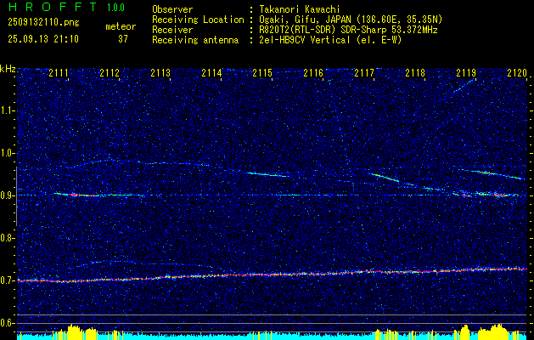Click the meteor count value 37
534x340 pixels.
coord(122,38)
